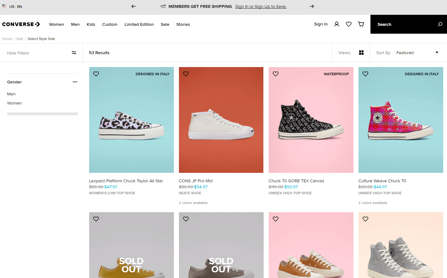Switch to grid view icon
The image size is (447, 278).
(361, 53)
